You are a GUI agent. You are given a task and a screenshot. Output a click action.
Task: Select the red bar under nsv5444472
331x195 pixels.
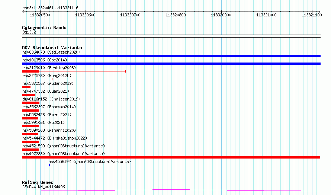coord(30,142)
